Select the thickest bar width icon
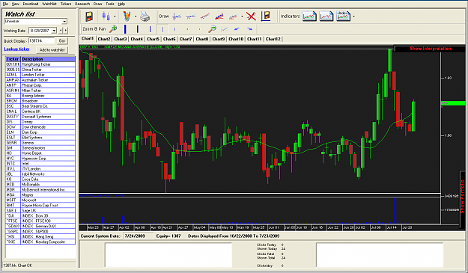468x273 pixels. coord(125,29)
